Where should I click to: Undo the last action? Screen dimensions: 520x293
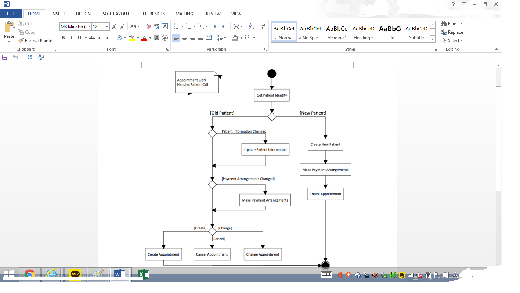[16, 57]
